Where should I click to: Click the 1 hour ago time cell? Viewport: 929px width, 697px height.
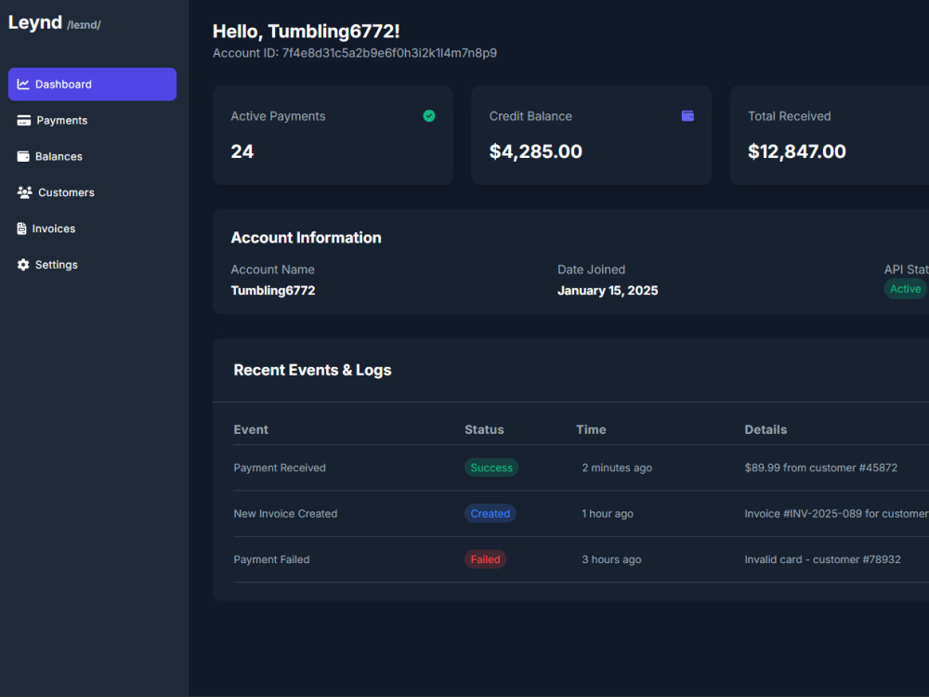coord(608,514)
